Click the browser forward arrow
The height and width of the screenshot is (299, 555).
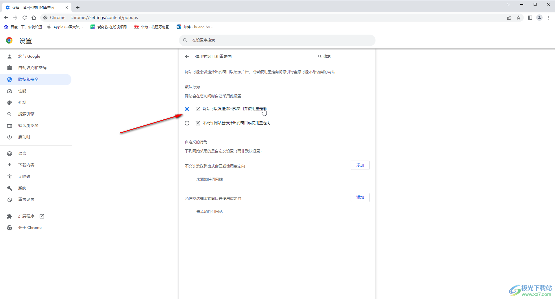pyautogui.click(x=15, y=18)
